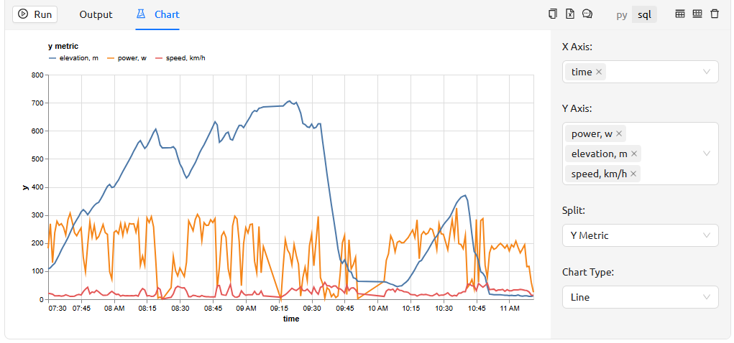The height and width of the screenshot is (343, 734).
Task: Remove 'speed, km/h' from Y Axis
Action: point(634,174)
